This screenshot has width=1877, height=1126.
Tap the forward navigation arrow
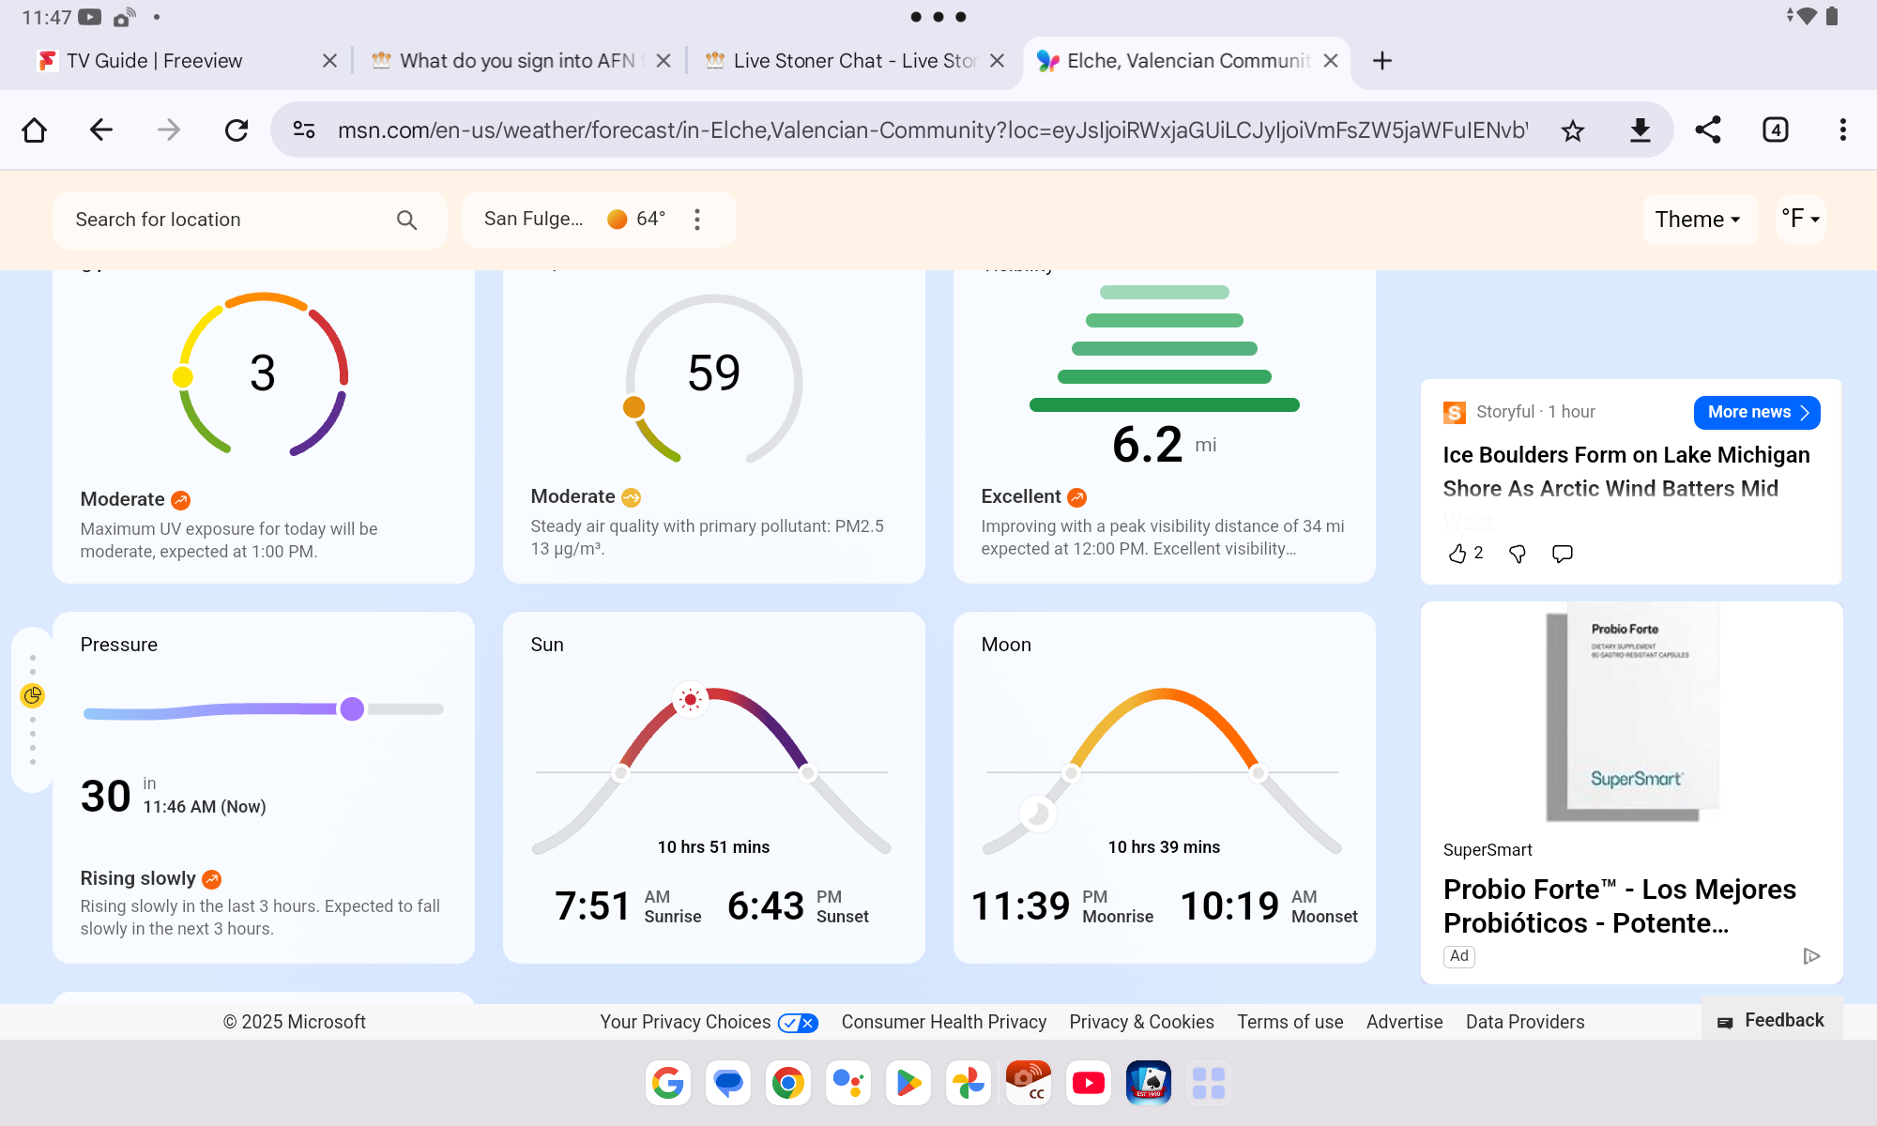tap(169, 129)
